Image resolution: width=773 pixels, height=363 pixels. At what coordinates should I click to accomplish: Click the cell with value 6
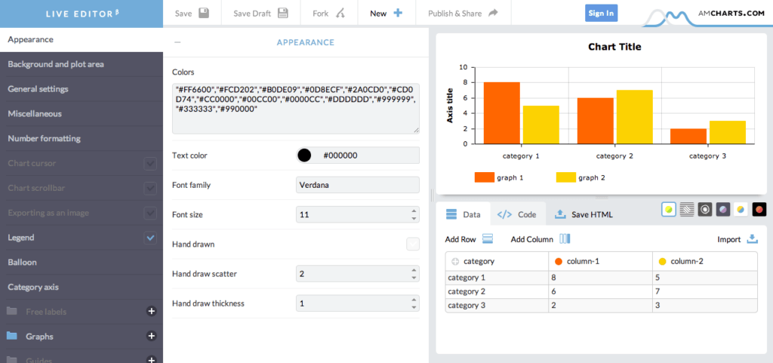[600, 291]
